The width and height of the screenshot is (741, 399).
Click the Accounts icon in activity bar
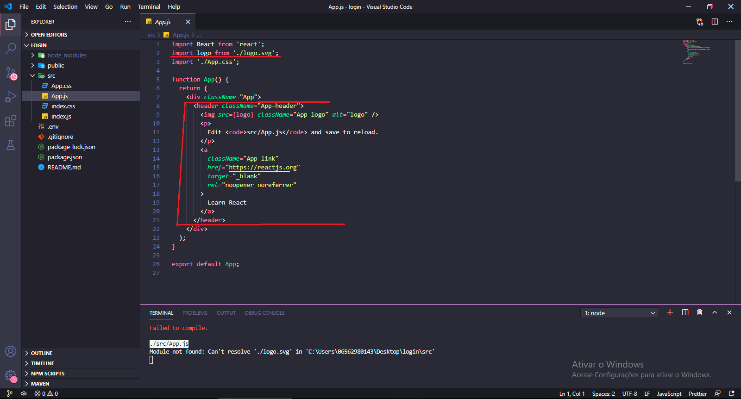(x=11, y=352)
